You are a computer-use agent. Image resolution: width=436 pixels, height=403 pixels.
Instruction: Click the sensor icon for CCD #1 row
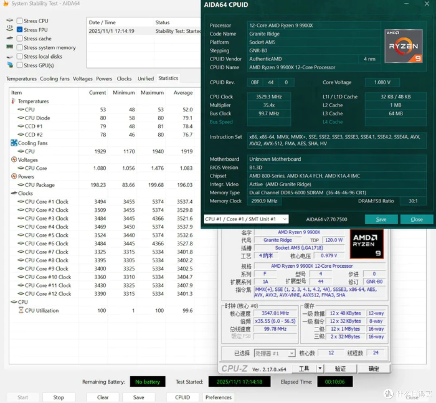[21, 126]
